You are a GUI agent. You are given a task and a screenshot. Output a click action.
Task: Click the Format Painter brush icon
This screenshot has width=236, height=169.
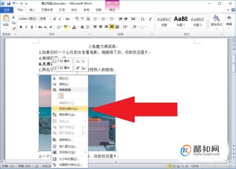pos(13,28)
